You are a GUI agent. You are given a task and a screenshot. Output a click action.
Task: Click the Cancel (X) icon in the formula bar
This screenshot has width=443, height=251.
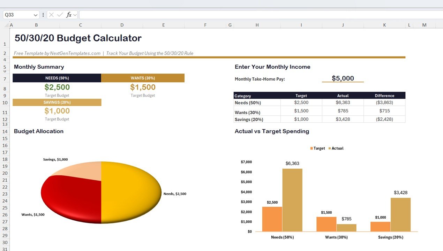[x=51, y=15]
